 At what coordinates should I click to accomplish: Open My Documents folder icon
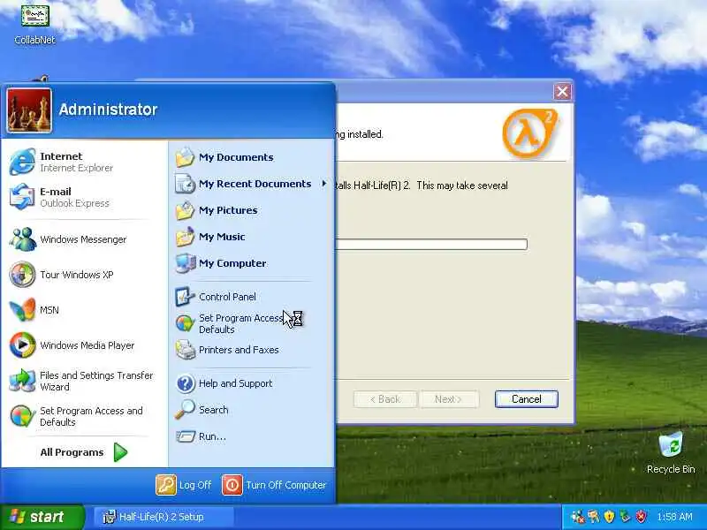[185, 157]
